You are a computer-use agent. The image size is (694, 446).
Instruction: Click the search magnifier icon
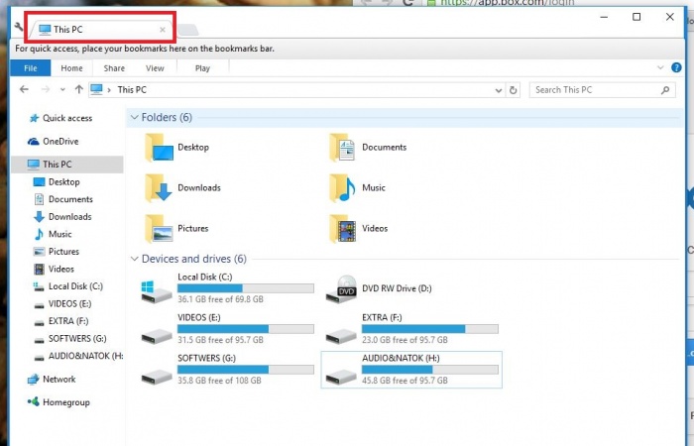coord(665,90)
